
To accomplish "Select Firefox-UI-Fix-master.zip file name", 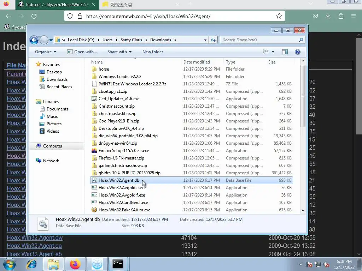I will coord(122,158).
